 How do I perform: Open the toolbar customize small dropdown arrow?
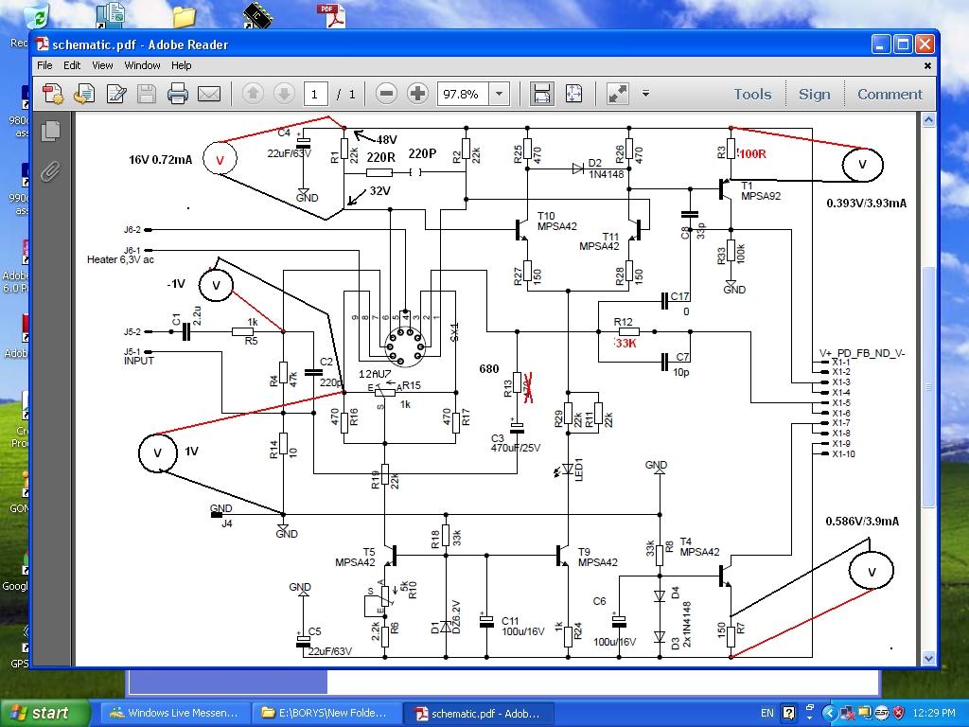pos(645,94)
